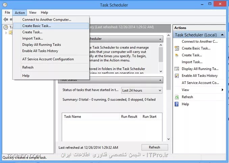
Task: Open the Help menu in menu bar
Action: click(44, 12)
